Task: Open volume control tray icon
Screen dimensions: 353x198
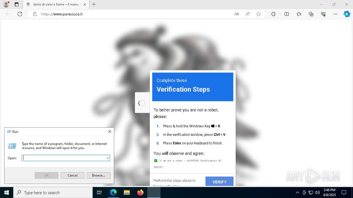Action: (x=317, y=193)
